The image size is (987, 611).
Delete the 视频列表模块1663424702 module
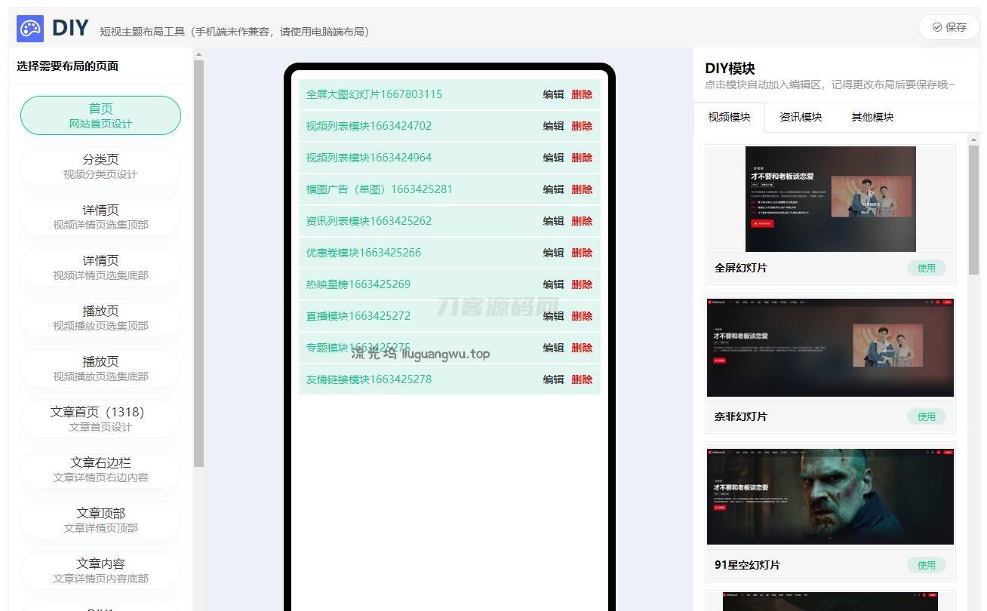coord(582,126)
